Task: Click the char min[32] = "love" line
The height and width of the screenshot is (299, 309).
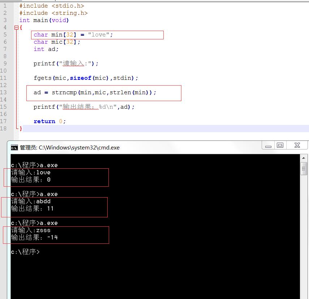Action: pos(73,35)
